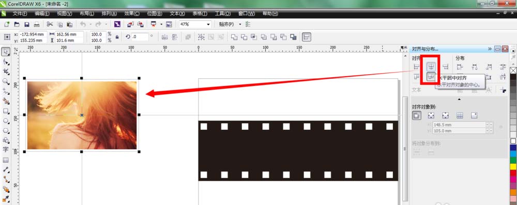This screenshot has width=517, height=205.
Task: Align objects right in docker
Action: click(x=446, y=67)
